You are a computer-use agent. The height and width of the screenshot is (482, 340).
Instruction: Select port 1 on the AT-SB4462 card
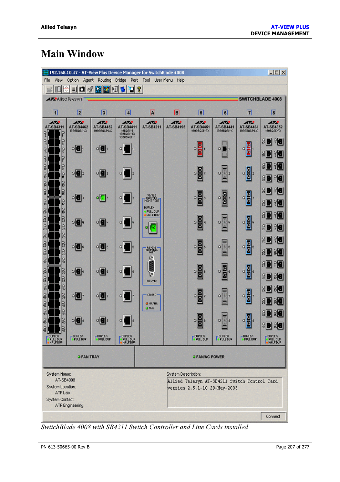coord(78,149)
